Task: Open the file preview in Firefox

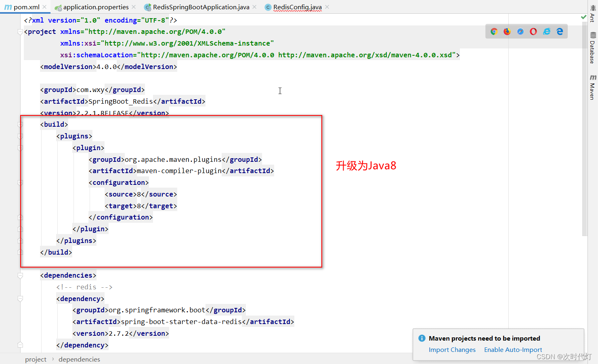Action: click(x=507, y=31)
